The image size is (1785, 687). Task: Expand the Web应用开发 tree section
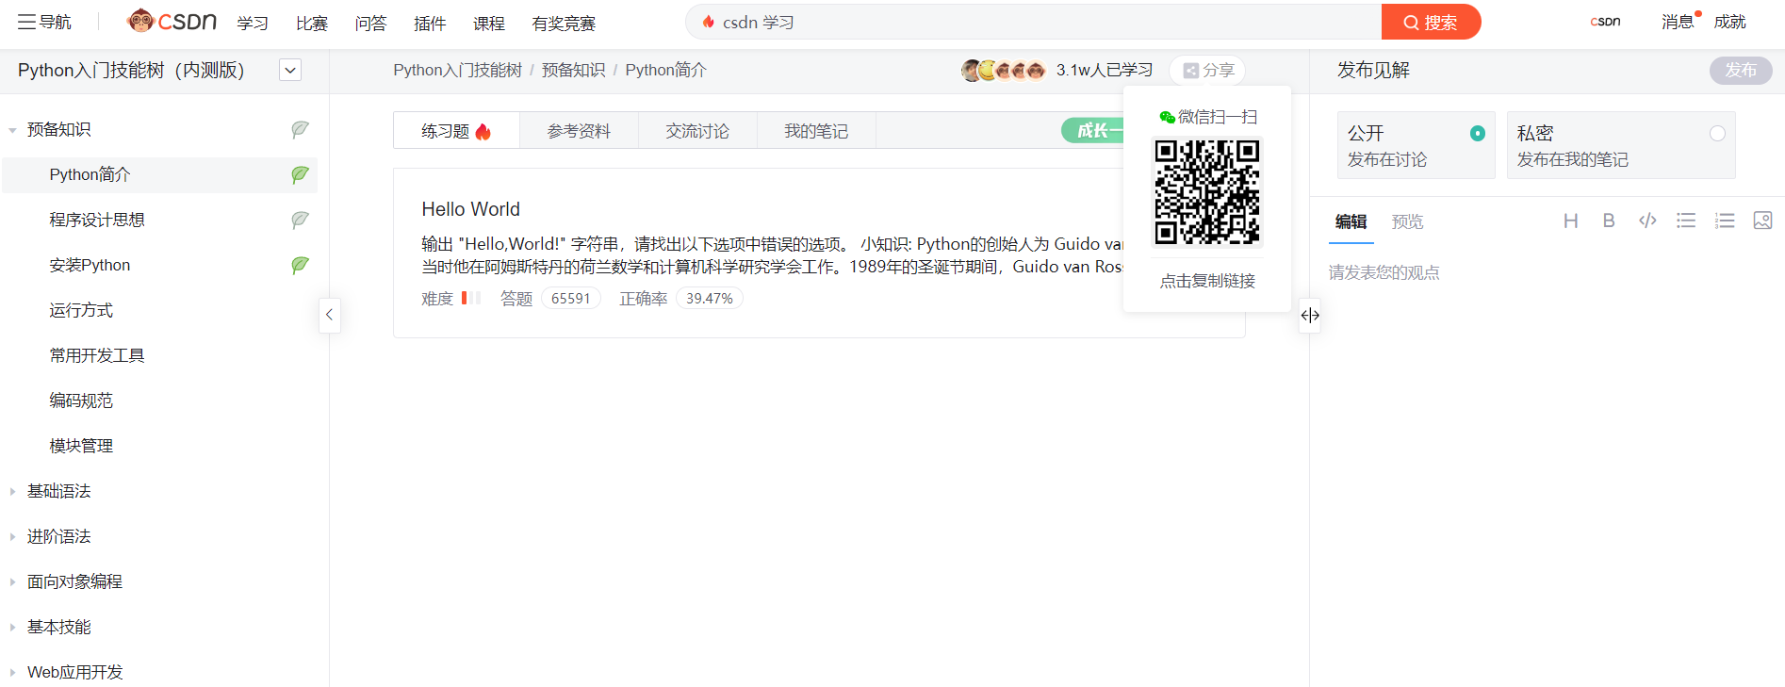[x=12, y=672]
